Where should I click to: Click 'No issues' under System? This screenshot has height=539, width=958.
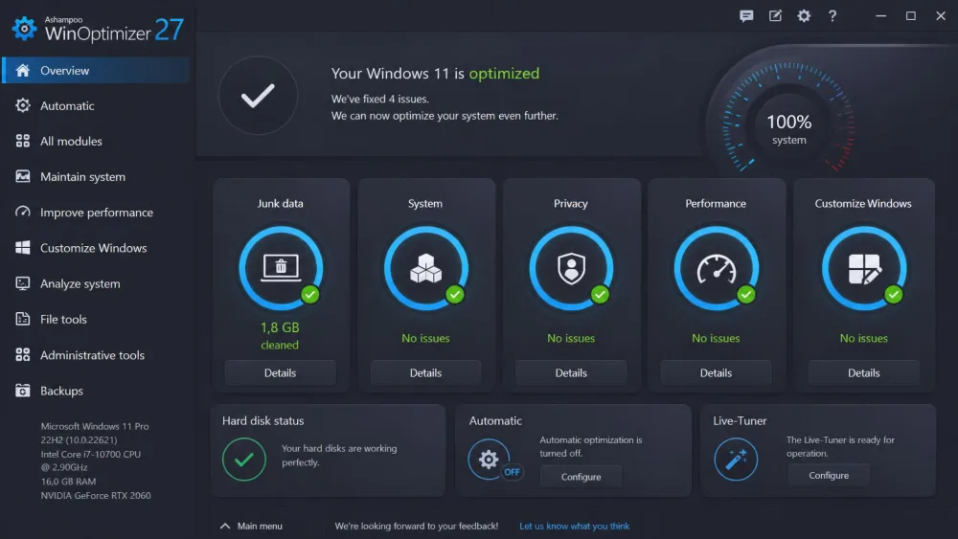click(x=426, y=338)
